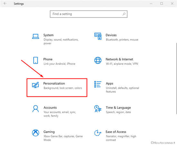Open the Ease of Access icon
The image size is (177, 145).
pos(98,133)
